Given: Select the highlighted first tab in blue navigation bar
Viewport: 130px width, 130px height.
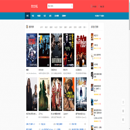Looking at the screenshot, I should coord(27,16).
